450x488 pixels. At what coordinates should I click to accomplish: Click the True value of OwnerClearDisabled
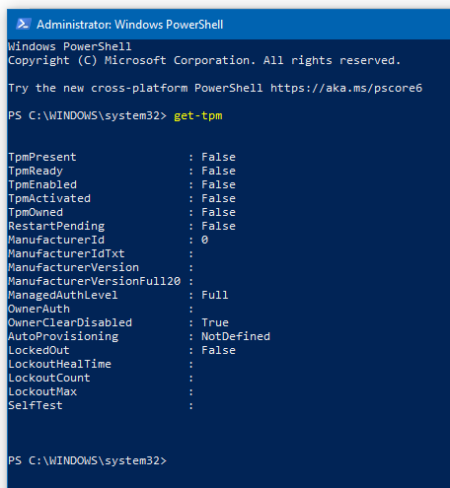tap(215, 322)
